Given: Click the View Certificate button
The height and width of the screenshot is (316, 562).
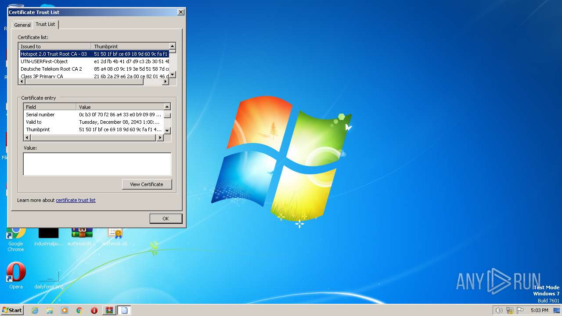Looking at the screenshot, I should (147, 184).
